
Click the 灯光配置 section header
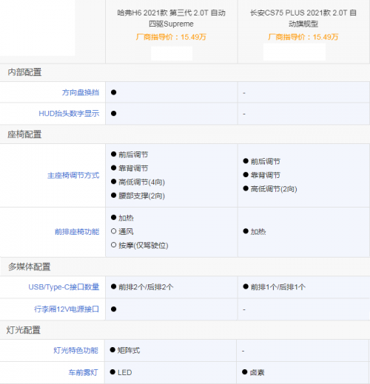[24, 330]
